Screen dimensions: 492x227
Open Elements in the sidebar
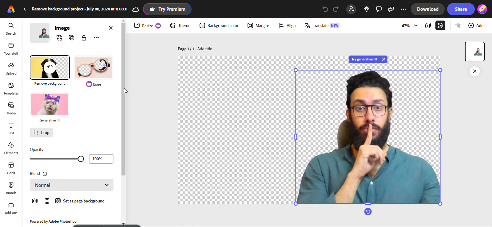(x=11, y=148)
